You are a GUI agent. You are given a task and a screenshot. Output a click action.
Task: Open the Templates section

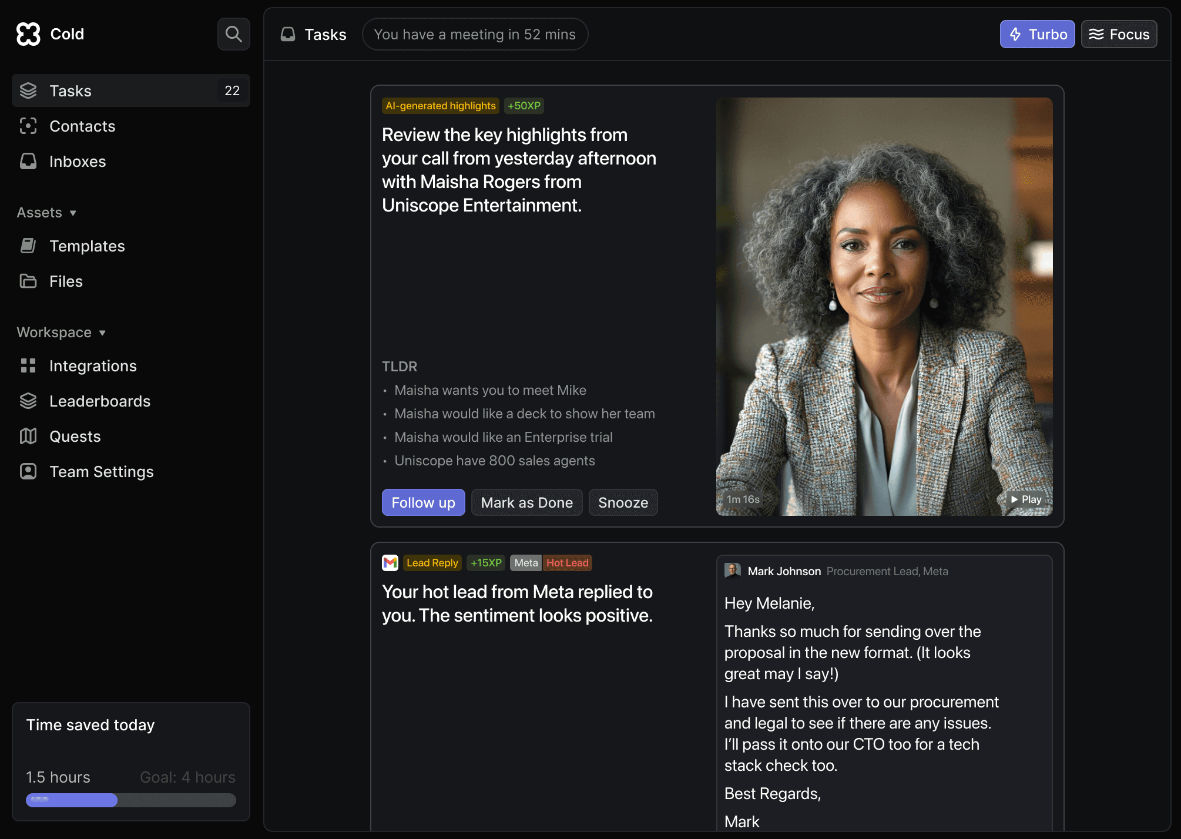click(x=87, y=246)
